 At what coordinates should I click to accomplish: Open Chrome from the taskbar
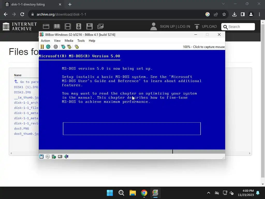[x=144, y=193]
